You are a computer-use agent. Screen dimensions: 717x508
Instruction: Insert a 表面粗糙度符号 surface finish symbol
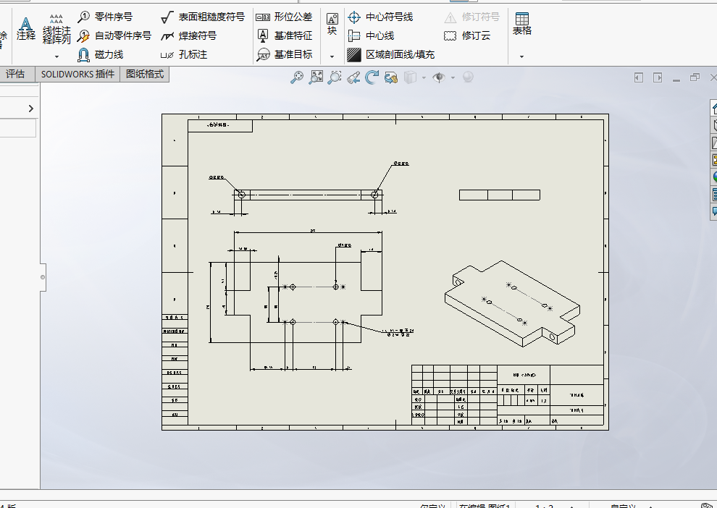[203, 17]
